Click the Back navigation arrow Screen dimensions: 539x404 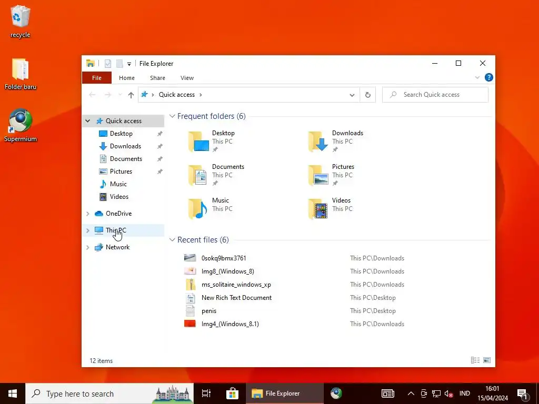point(92,95)
